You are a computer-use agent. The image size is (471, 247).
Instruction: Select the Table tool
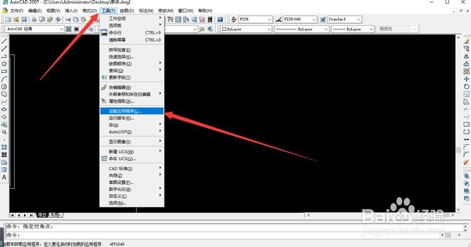tap(4, 170)
